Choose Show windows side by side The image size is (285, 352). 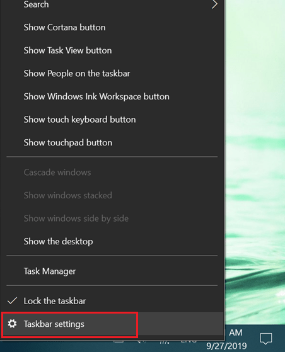pyautogui.click(x=76, y=219)
